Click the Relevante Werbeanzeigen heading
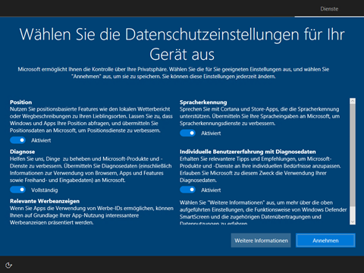This screenshot has height=273, width=364. click(45, 201)
